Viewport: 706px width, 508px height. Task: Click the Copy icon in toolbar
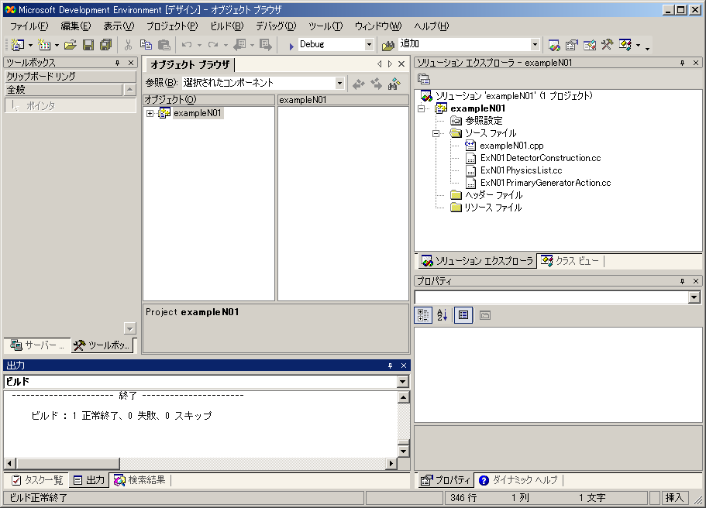tap(146, 45)
